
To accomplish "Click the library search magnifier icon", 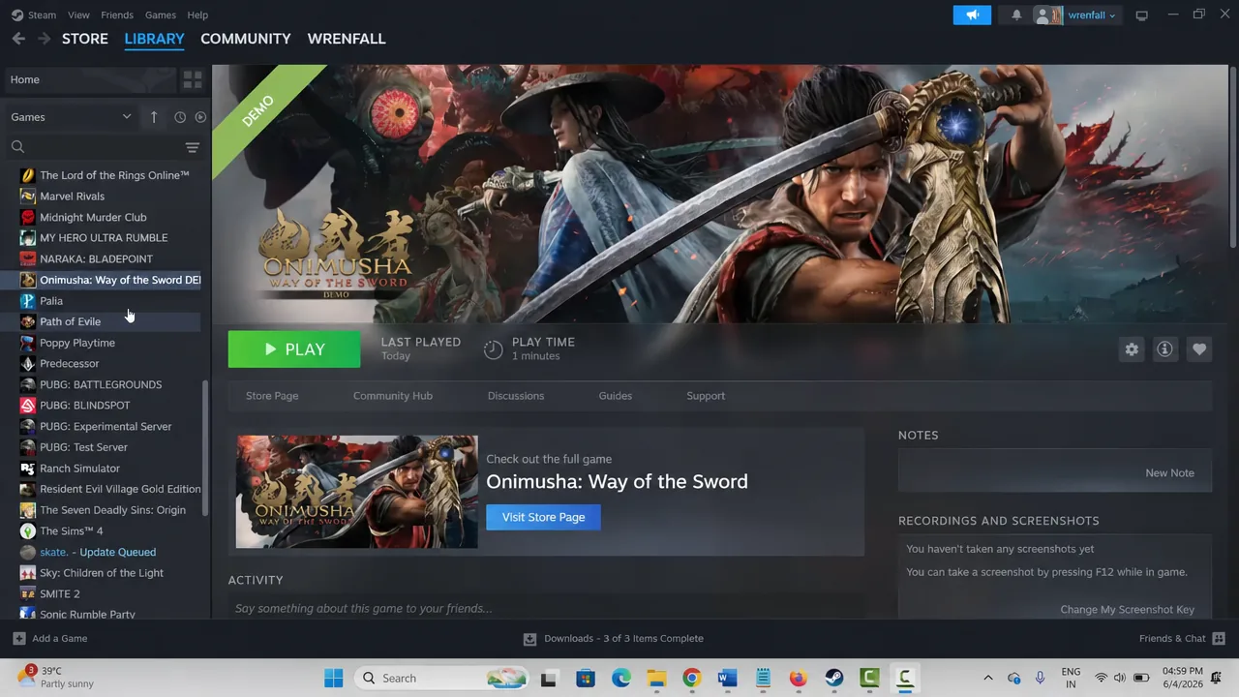I will [17, 147].
